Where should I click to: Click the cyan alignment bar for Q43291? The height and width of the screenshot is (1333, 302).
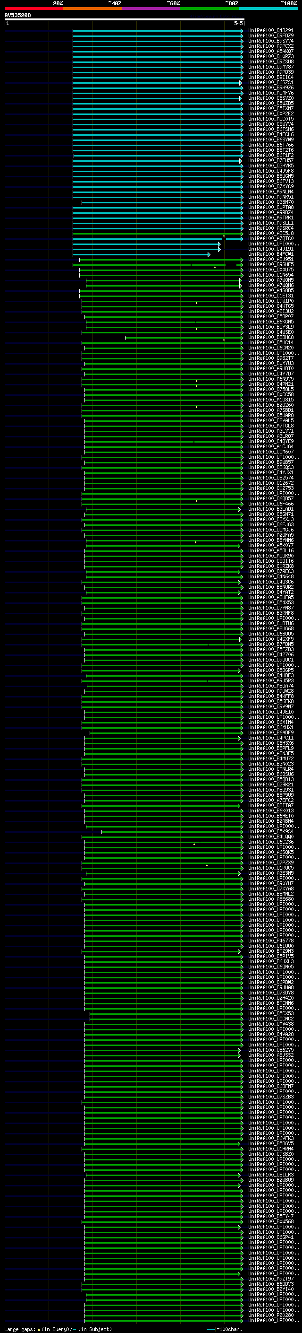point(158,31)
